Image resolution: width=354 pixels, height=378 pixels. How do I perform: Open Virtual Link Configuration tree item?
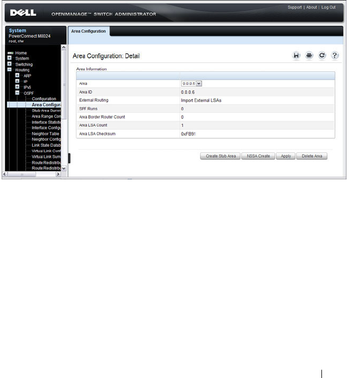[x=46, y=151]
